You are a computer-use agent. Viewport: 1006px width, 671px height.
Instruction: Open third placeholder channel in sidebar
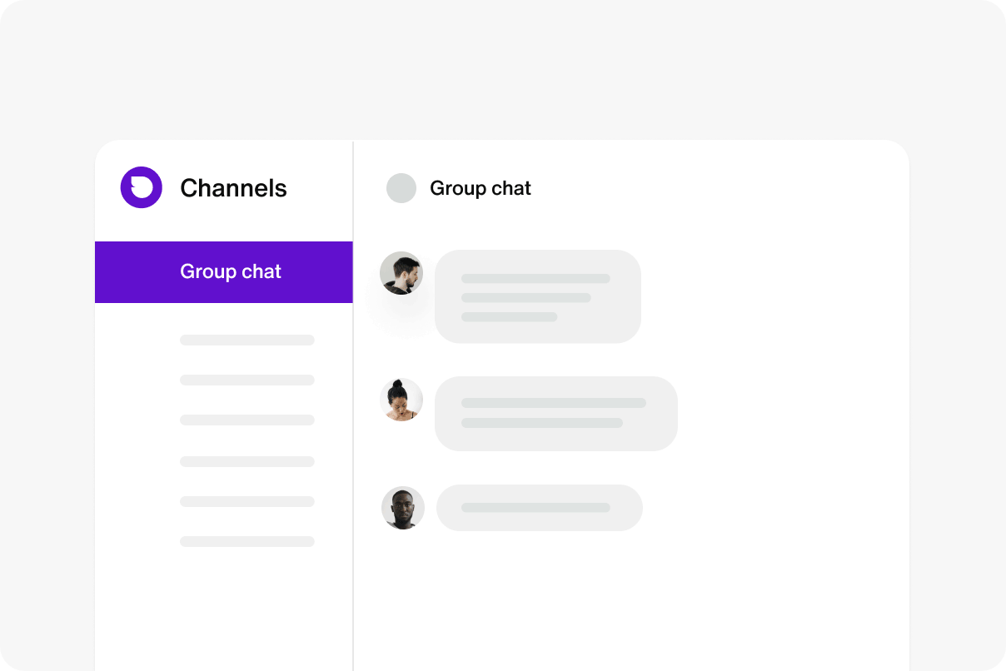[x=247, y=420]
